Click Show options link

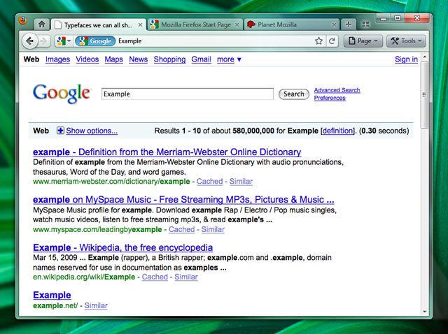click(x=92, y=131)
